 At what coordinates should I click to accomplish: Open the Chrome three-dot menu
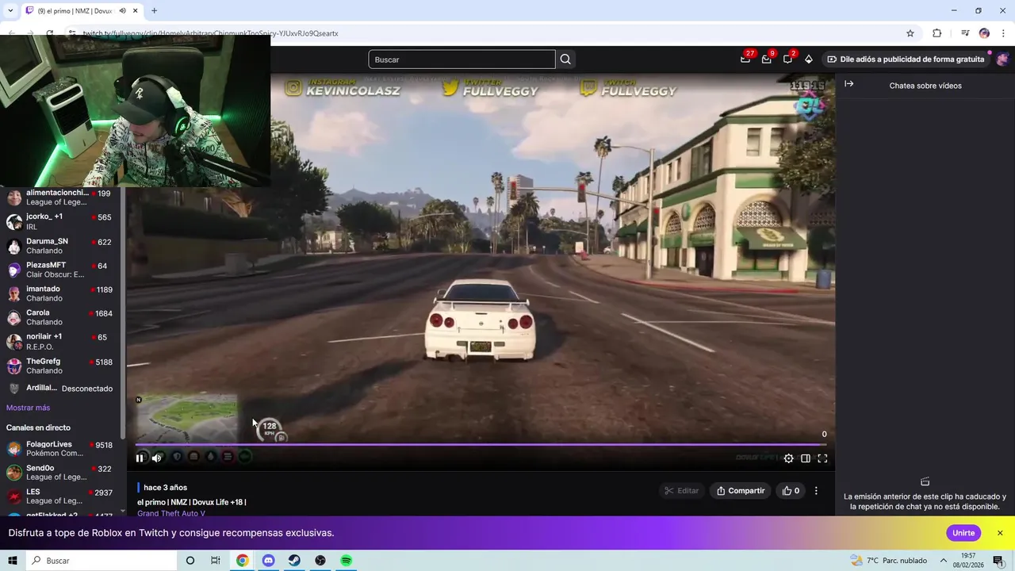pos(1004,33)
